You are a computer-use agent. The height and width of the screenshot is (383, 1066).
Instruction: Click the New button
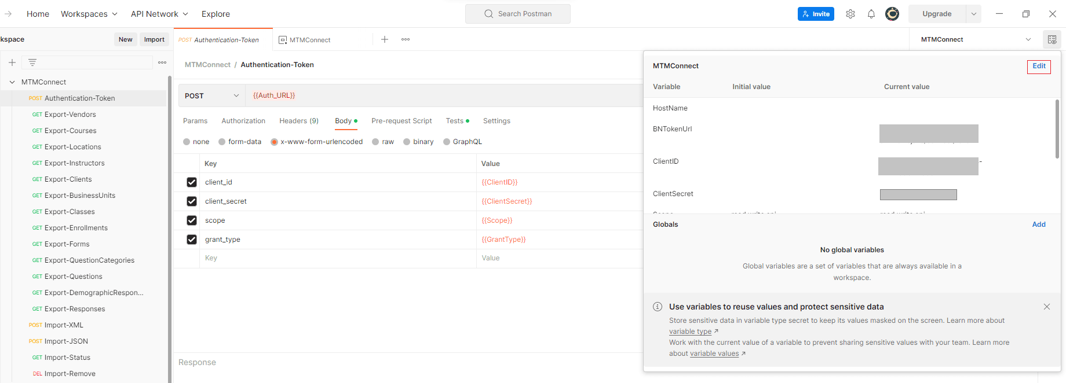pos(126,39)
